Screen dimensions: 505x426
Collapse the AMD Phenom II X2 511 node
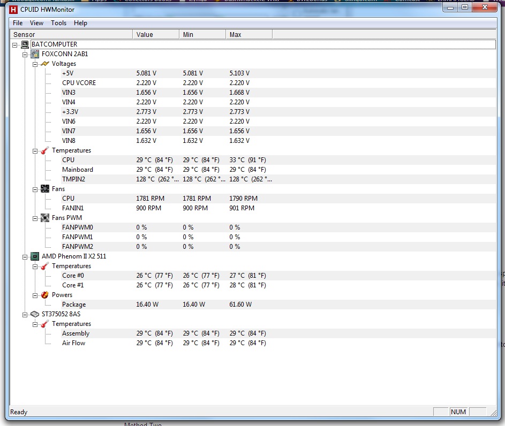point(25,257)
